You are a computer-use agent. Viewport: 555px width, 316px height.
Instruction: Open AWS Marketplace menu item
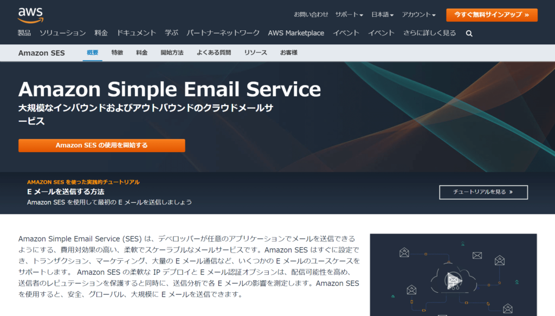point(296,33)
